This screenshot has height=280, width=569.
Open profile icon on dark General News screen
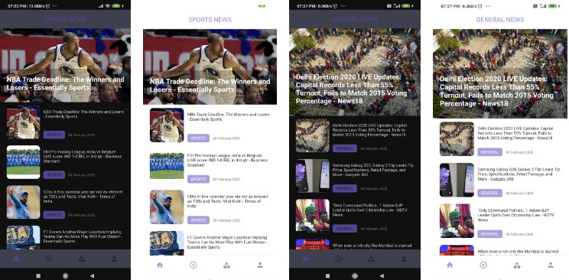(404, 259)
